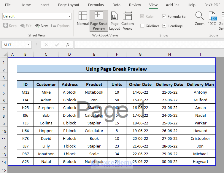Select cell containing 'D block'
This screenshot has width=224, height=173.
point(69,115)
